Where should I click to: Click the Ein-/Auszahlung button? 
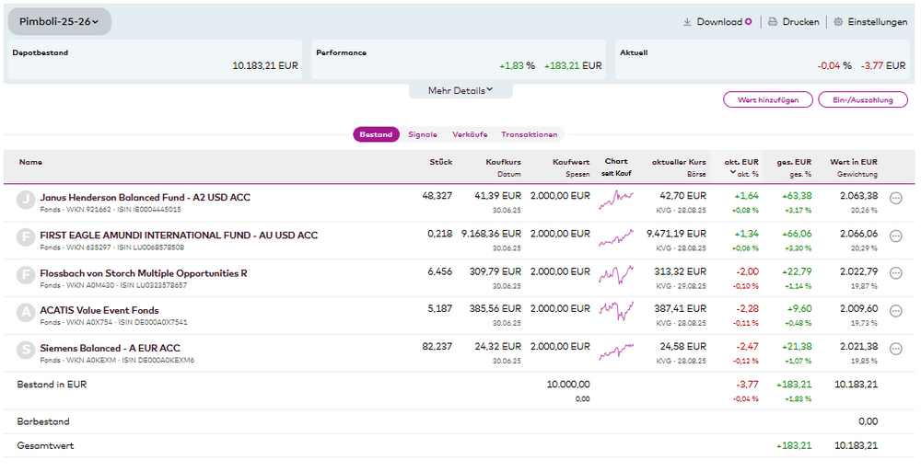[862, 99]
